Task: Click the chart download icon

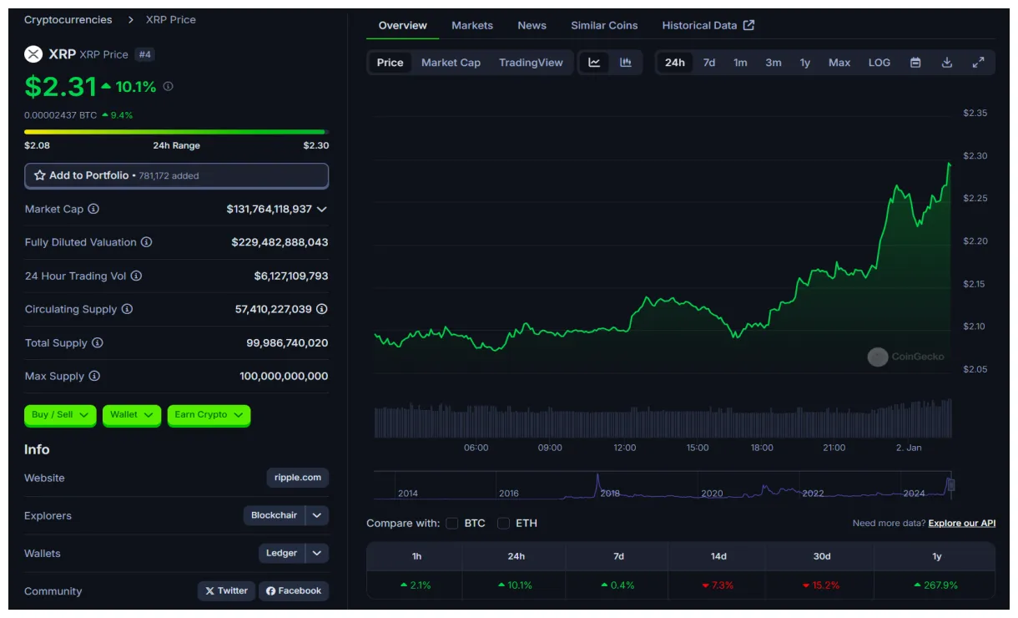Action: (x=946, y=62)
